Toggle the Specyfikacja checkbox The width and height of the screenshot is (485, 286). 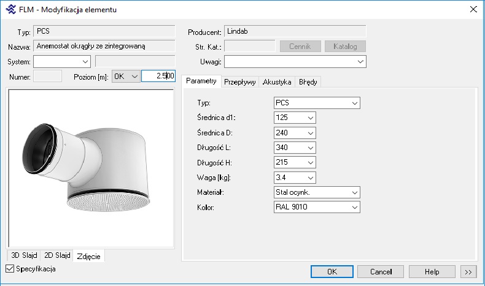click(9, 269)
